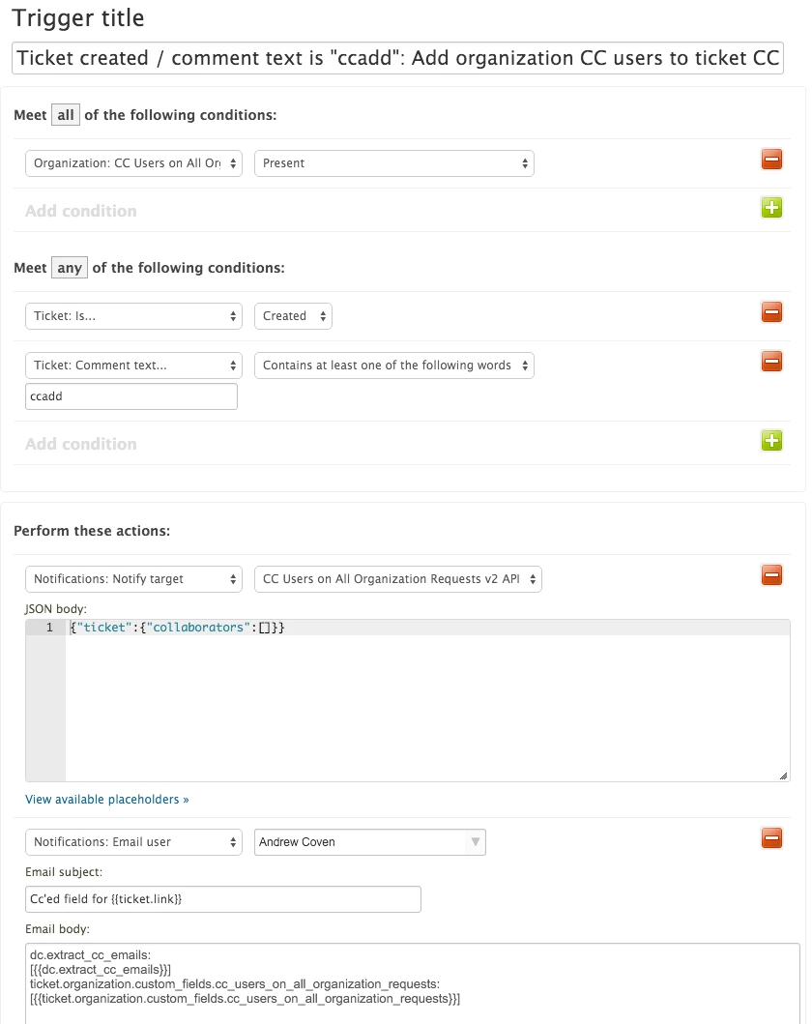The width and height of the screenshot is (812, 1024).
Task: Open Organization: CC Users condition dropdown
Action: [x=133, y=163]
